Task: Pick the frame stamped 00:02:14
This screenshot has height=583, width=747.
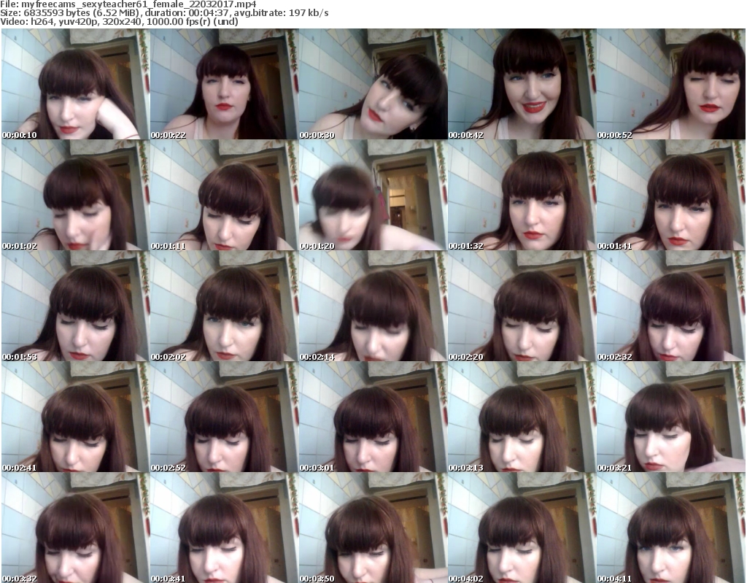Action: [x=373, y=306]
